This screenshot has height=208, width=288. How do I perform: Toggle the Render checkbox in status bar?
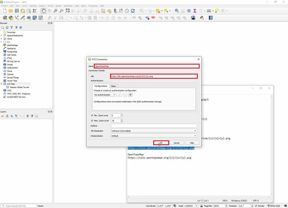(x=255, y=206)
